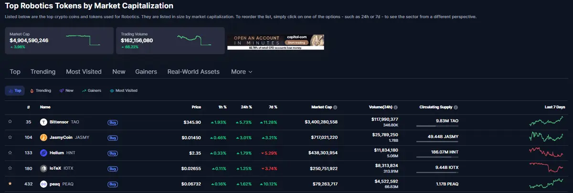Click Buy button for peaq
Image resolution: width=573 pixels, height=193 pixels.
[x=113, y=184]
